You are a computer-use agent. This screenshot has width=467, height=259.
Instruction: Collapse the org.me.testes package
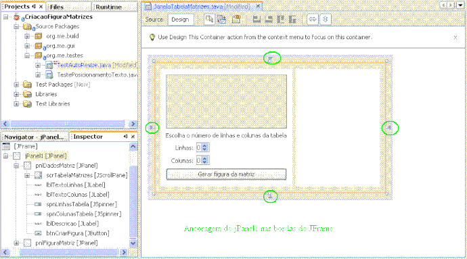pyautogui.click(x=27, y=55)
